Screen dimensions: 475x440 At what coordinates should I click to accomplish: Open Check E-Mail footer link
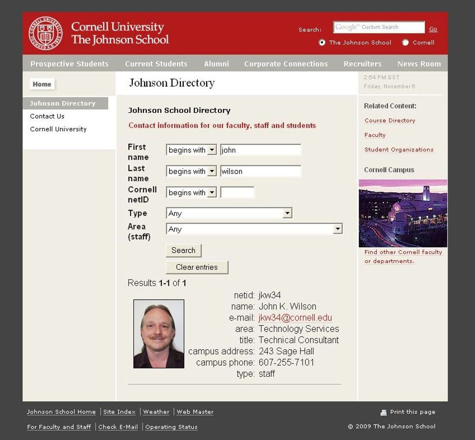click(118, 427)
